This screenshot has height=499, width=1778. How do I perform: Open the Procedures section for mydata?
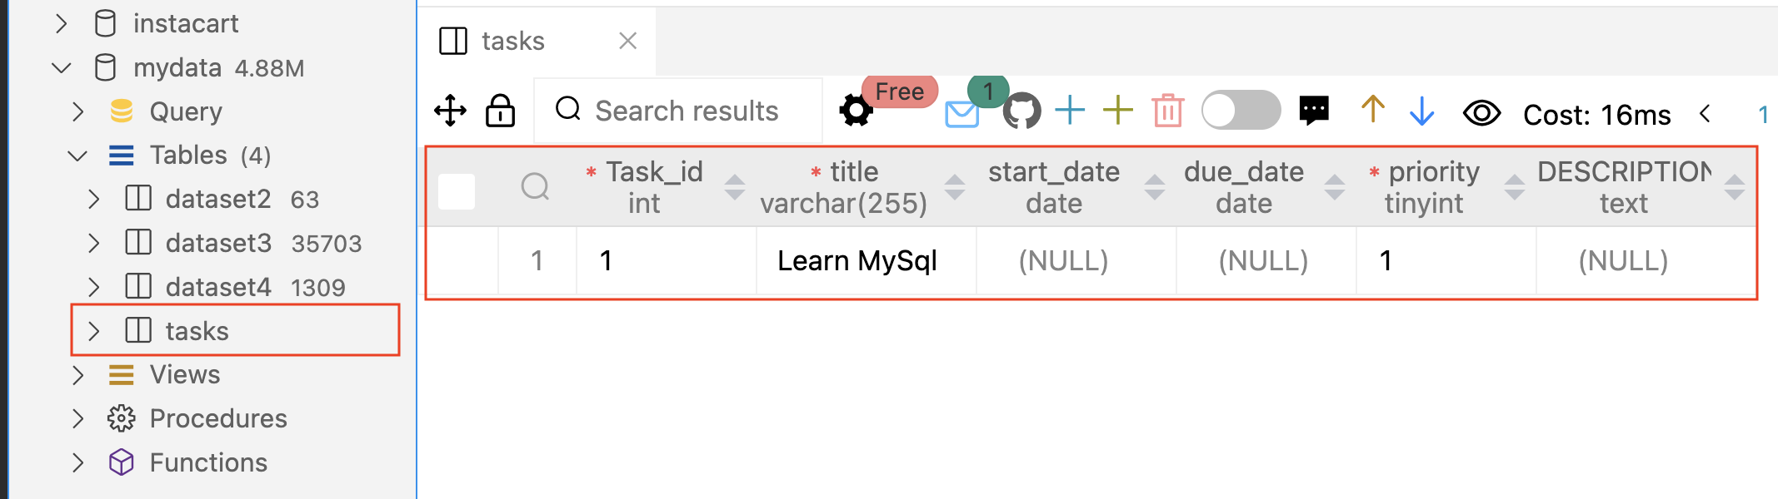point(218,418)
